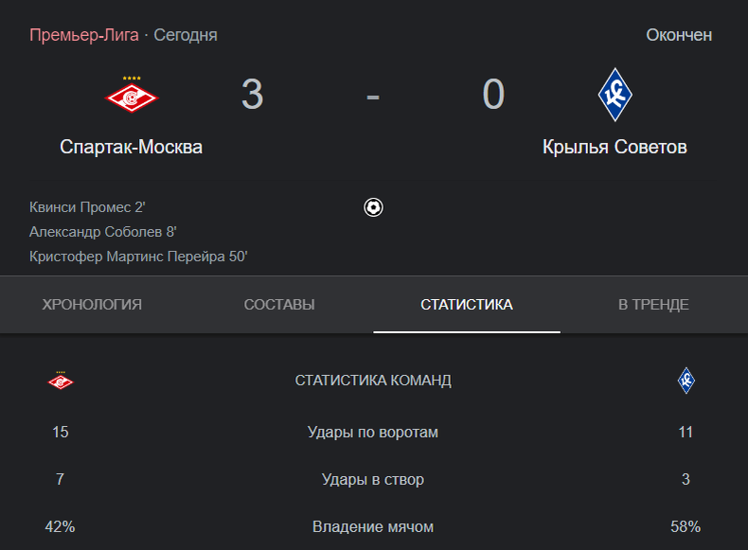Click goal scorer Александр Соболев 8'

pos(103,232)
